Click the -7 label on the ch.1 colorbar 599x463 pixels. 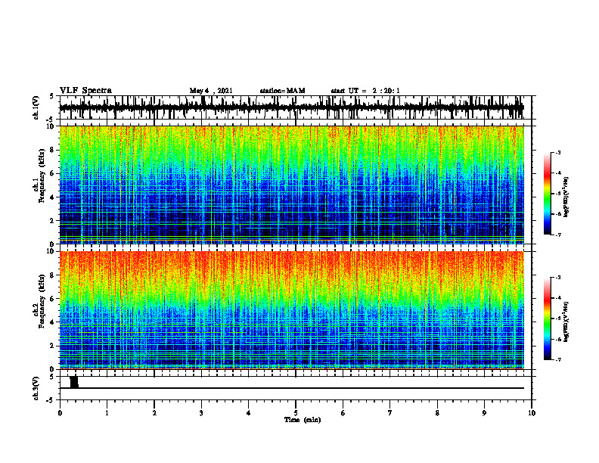(x=558, y=235)
